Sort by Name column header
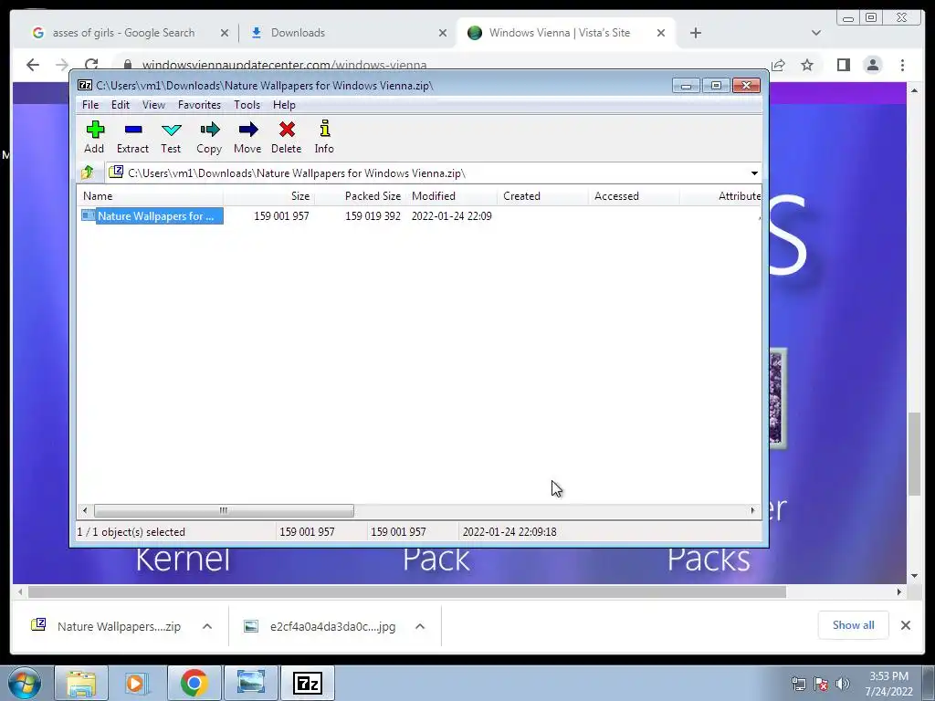Image resolution: width=935 pixels, height=701 pixels. [151, 196]
